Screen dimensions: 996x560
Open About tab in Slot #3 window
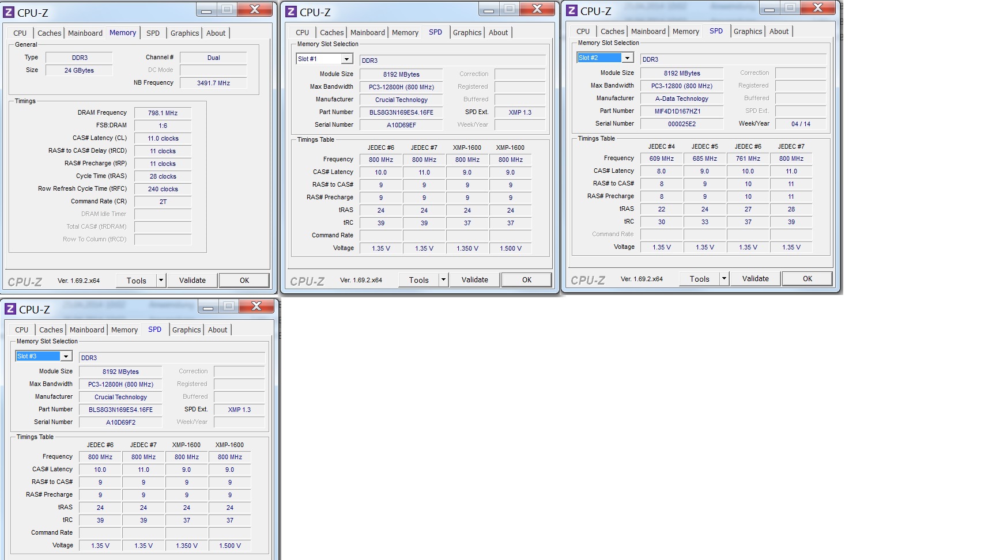[x=218, y=330]
